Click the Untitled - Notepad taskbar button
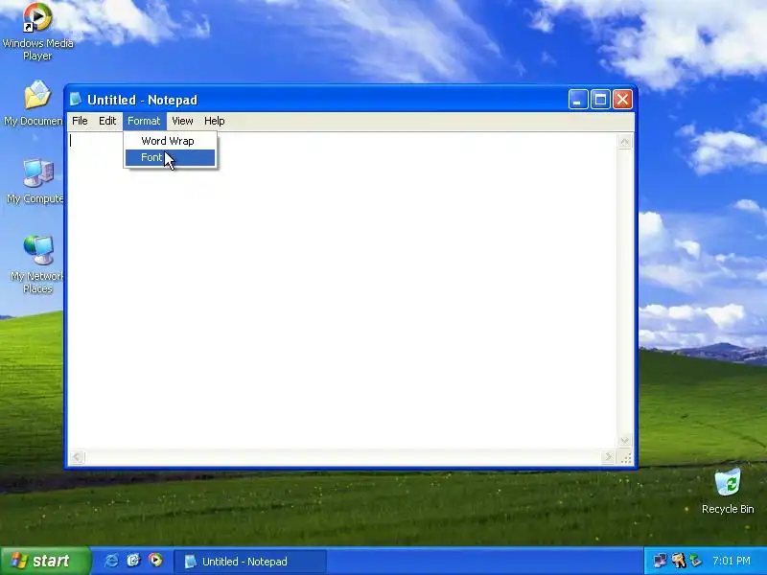This screenshot has width=767, height=575. click(250, 562)
